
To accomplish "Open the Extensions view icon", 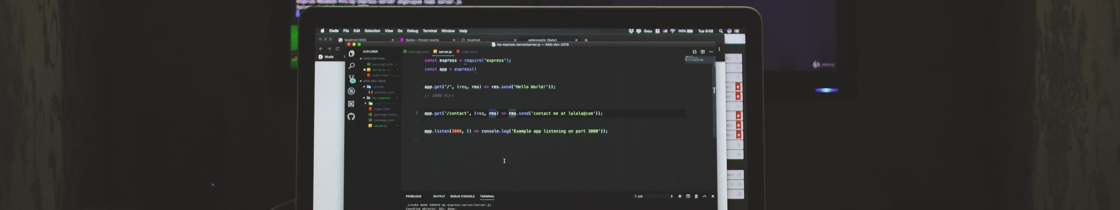I will click(x=351, y=104).
